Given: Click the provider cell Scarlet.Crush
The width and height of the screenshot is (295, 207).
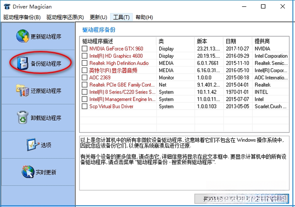Looking at the screenshot, I should 270,106.
